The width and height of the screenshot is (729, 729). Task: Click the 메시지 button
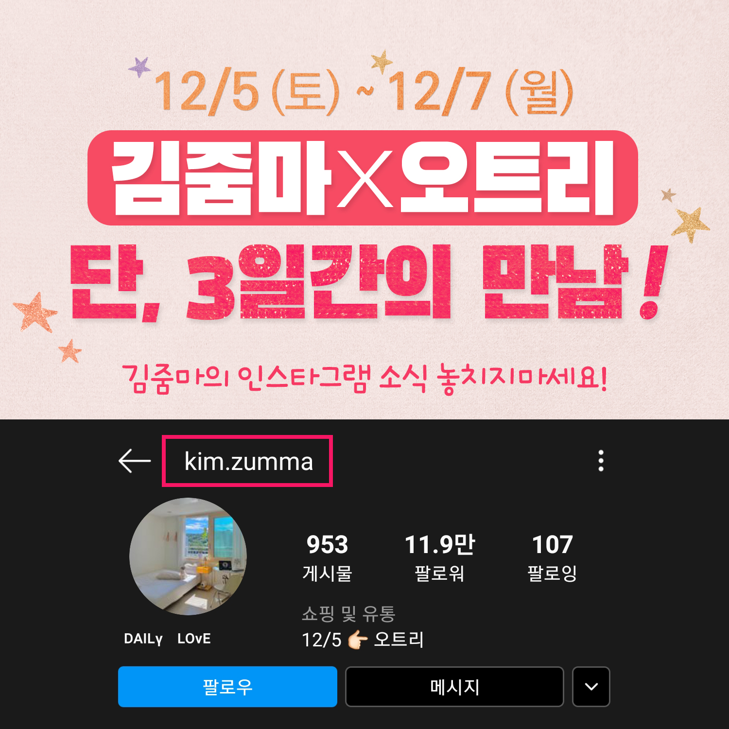[454, 687]
